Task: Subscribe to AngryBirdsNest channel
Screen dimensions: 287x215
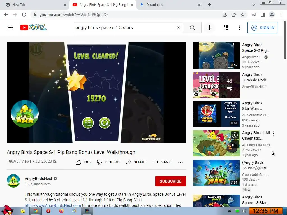Action: pos(171,181)
